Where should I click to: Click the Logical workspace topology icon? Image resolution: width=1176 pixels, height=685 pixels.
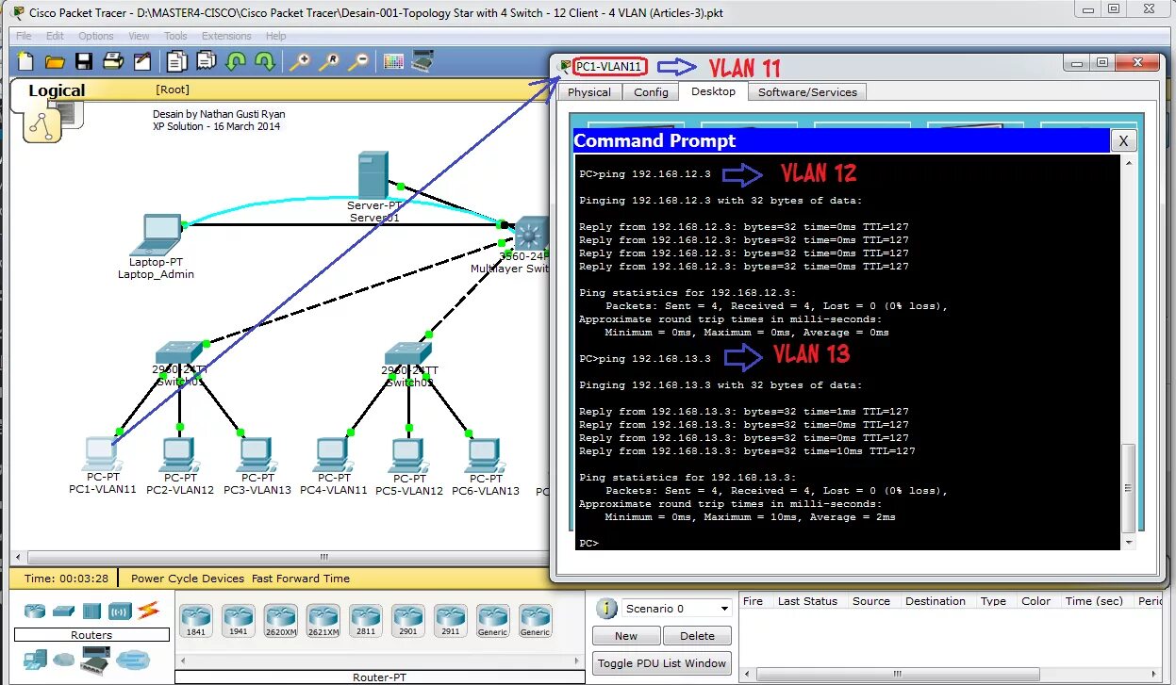click(x=42, y=123)
